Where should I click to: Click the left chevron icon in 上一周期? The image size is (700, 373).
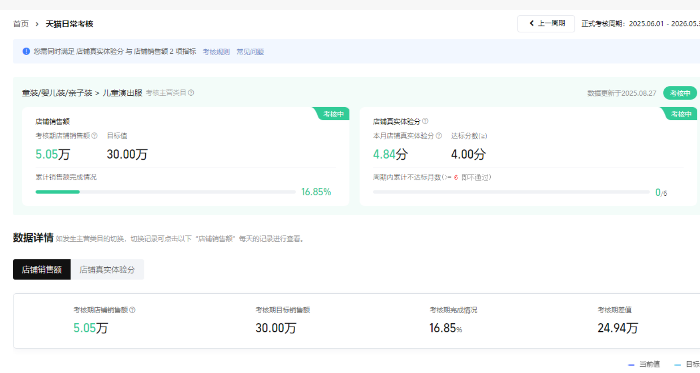pyautogui.click(x=532, y=23)
